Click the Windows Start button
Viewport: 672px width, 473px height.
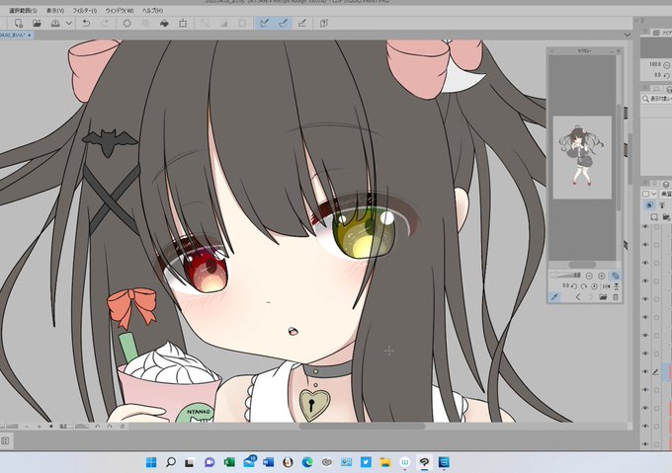point(151,462)
